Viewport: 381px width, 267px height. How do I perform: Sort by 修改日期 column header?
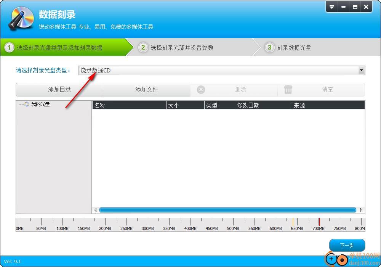263,105
